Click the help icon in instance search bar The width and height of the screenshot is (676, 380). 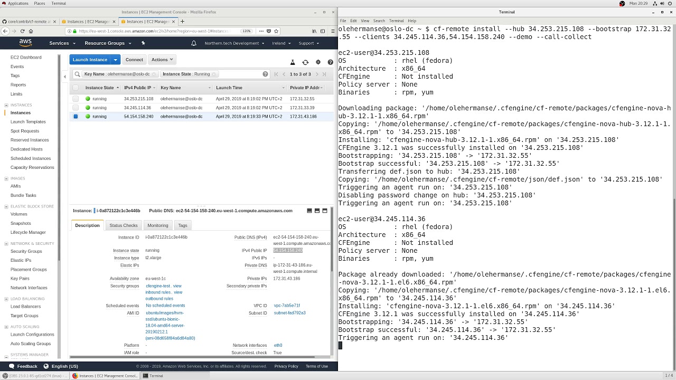tap(265, 74)
